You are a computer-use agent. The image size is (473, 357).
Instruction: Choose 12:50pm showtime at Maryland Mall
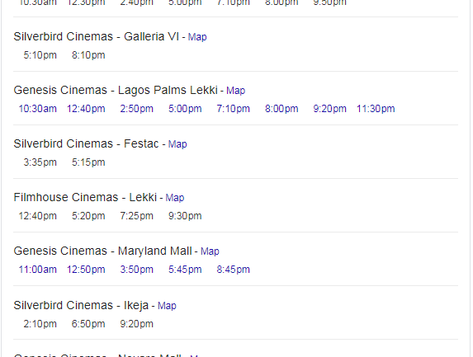point(86,270)
